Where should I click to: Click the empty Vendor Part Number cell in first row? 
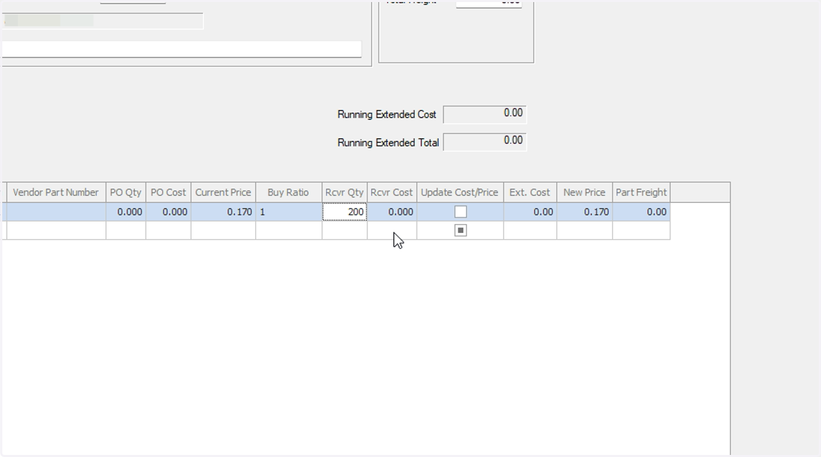(56, 212)
